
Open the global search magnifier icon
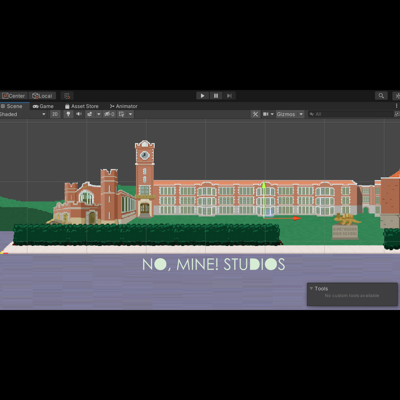coord(381,96)
